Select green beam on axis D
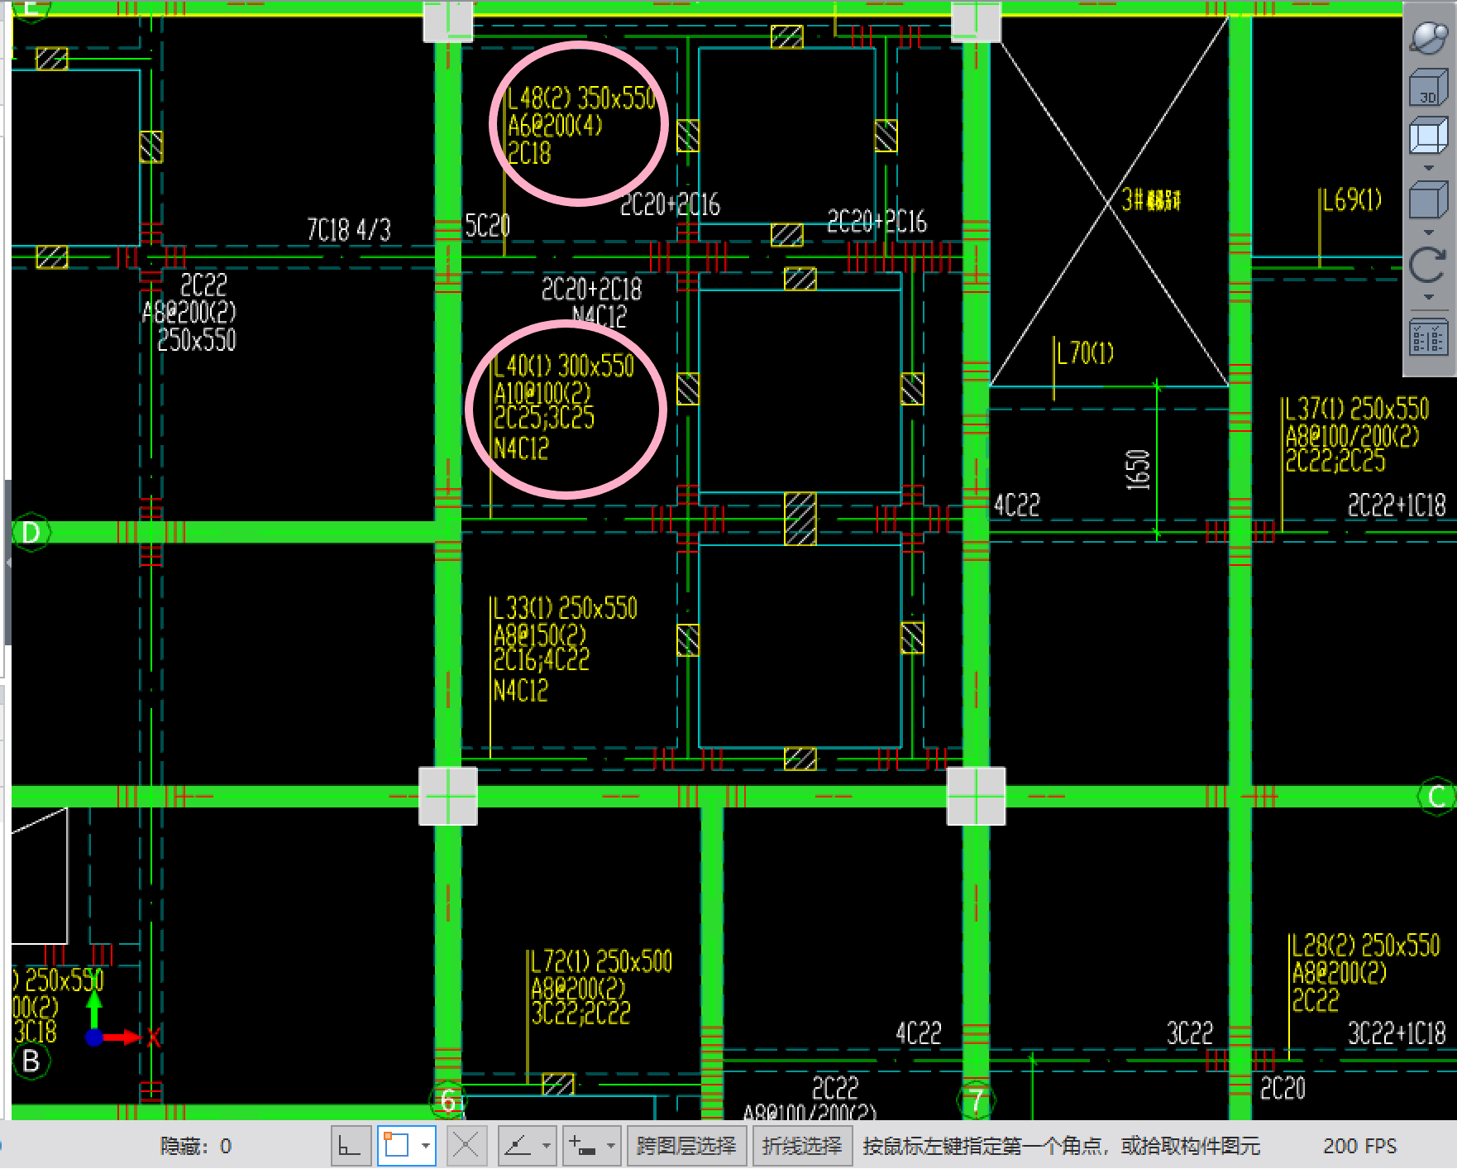Image resolution: width=1457 pixels, height=1169 pixels. [x=236, y=532]
